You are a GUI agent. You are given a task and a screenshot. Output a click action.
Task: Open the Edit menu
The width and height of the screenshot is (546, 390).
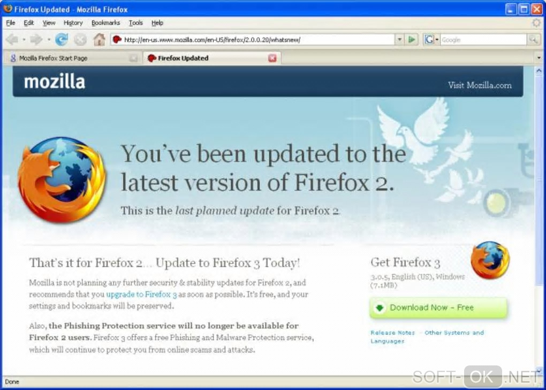click(x=28, y=23)
